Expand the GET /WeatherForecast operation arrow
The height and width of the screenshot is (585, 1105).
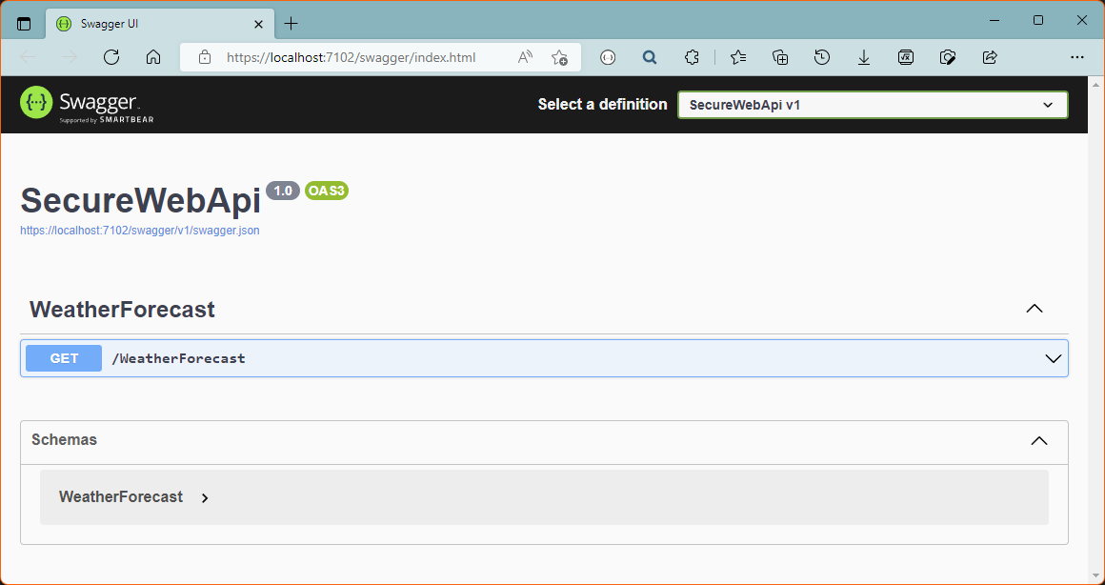(1053, 359)
